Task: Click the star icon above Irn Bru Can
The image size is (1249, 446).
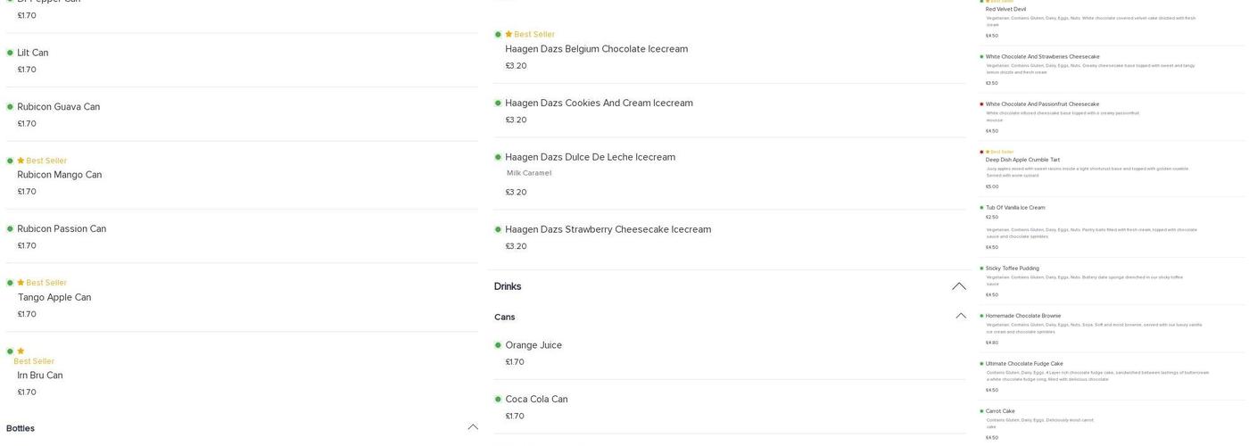Action: pos(21,351)
